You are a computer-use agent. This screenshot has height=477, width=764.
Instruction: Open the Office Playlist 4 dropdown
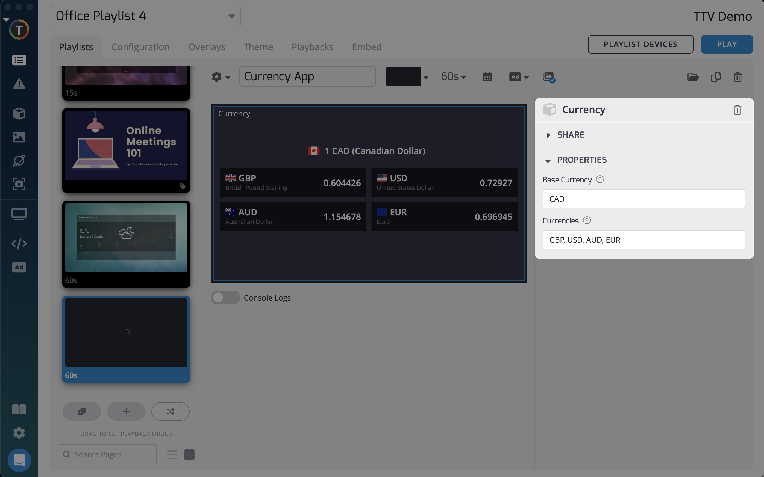[x=145, y=16]
